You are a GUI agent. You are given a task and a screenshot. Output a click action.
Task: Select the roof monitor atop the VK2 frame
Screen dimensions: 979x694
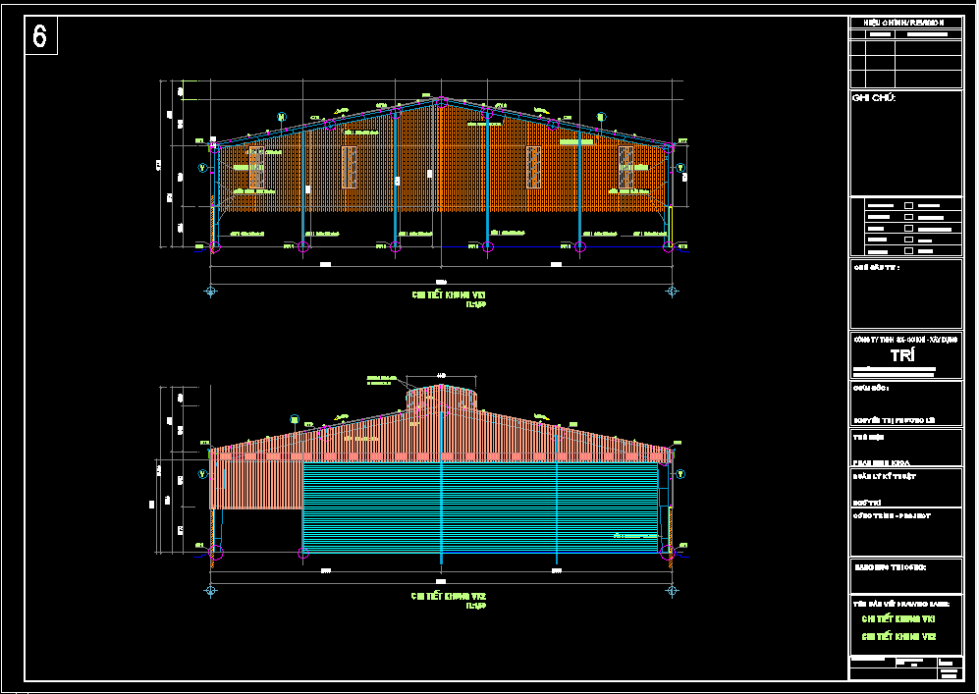click(x=442, y=397)
